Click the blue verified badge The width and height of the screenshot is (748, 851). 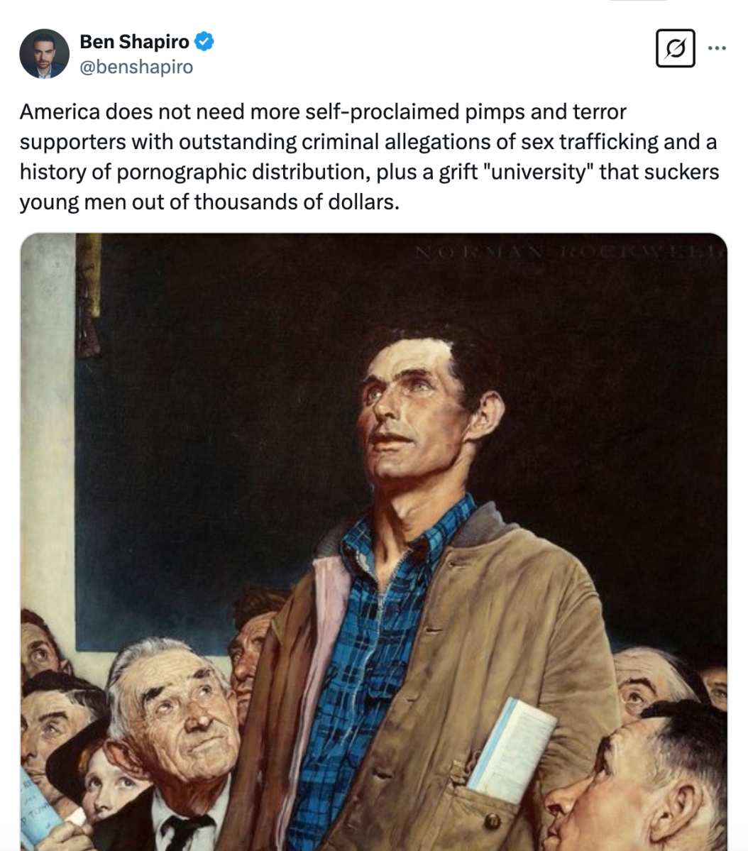click(x=204, y=42)
